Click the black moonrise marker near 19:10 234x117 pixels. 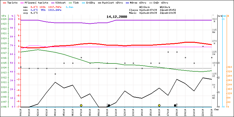175,105
